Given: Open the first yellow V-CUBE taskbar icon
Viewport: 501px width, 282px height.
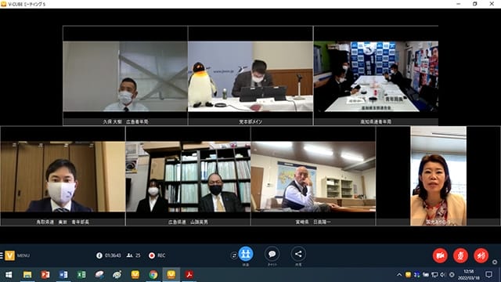Looking at the screenshot, I should click(x=135, y=275).
